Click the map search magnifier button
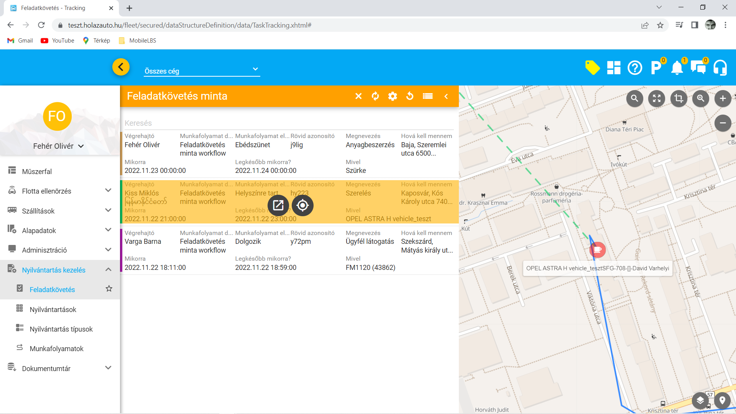736x414 pixels. [x=635, y=99]
